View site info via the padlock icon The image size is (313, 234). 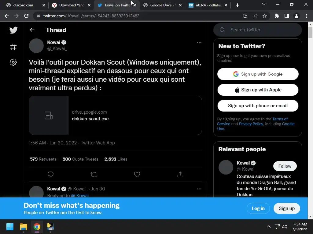tap(38, 16)
